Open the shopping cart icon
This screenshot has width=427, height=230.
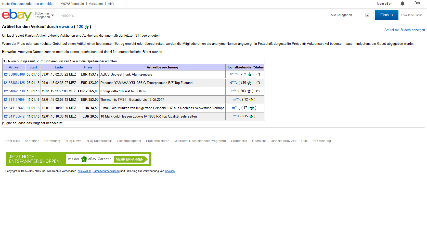pyautogui.click(x=417, y=4)
